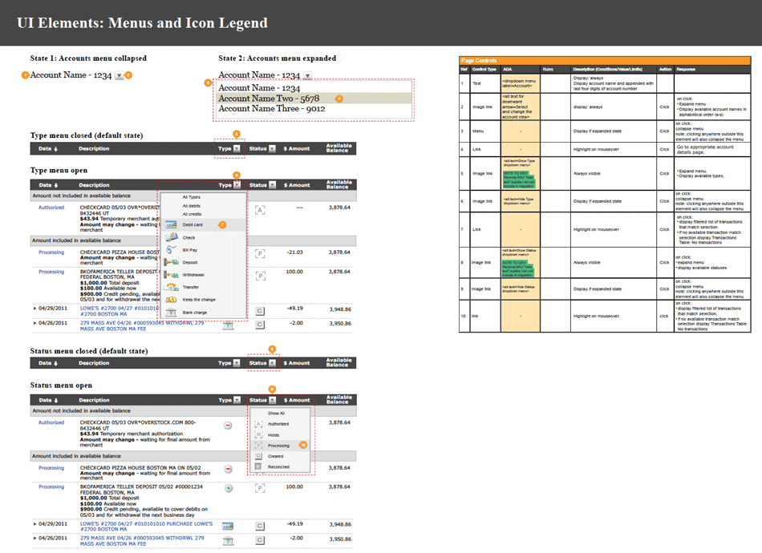The image size is (762, 553).
Task: Choose the Keep the change icon
Action: pos(171,300)
